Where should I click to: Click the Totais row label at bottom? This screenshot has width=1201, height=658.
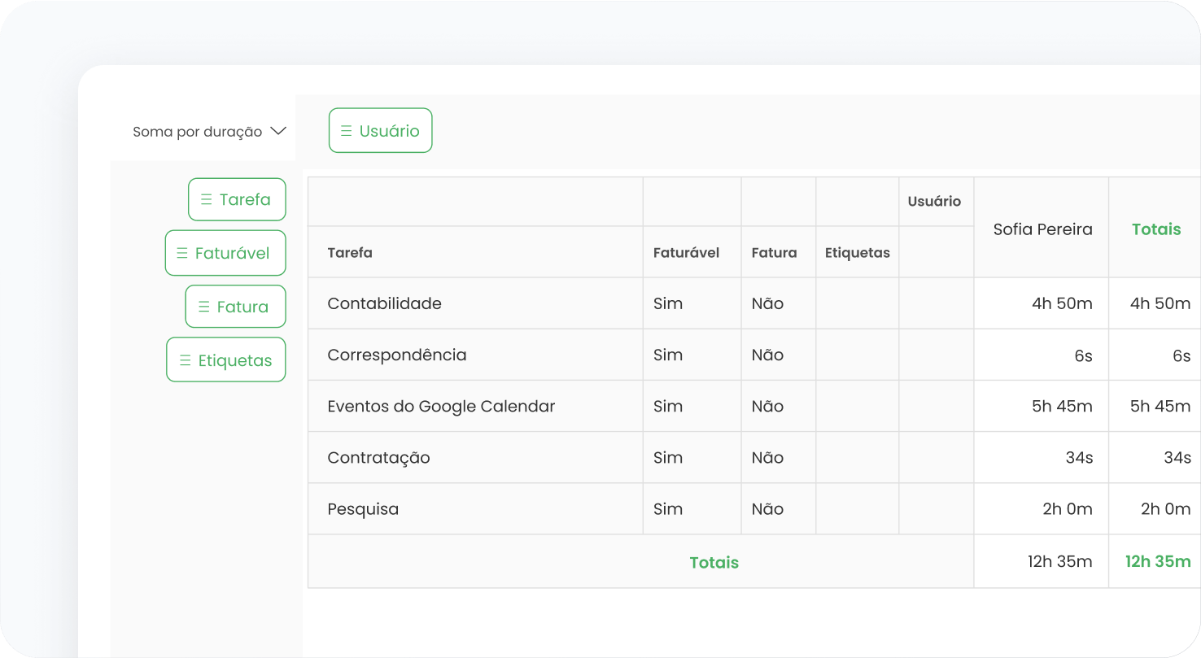[714, 562]
